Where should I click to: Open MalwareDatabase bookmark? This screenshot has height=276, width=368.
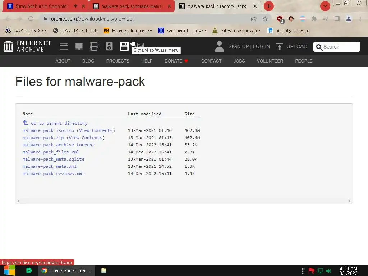(128, 31)
